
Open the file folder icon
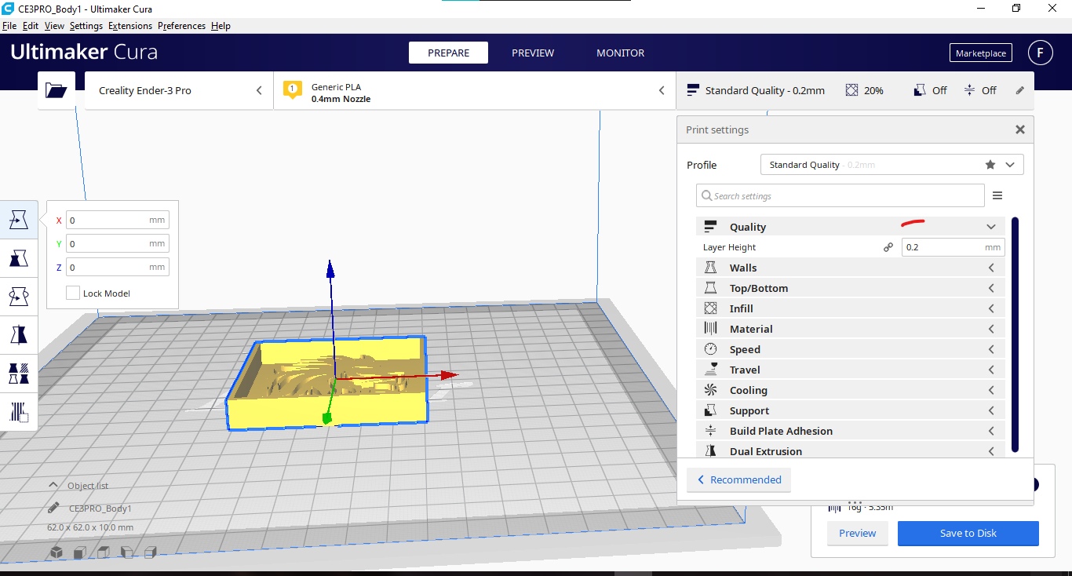(x=57, y=90)
